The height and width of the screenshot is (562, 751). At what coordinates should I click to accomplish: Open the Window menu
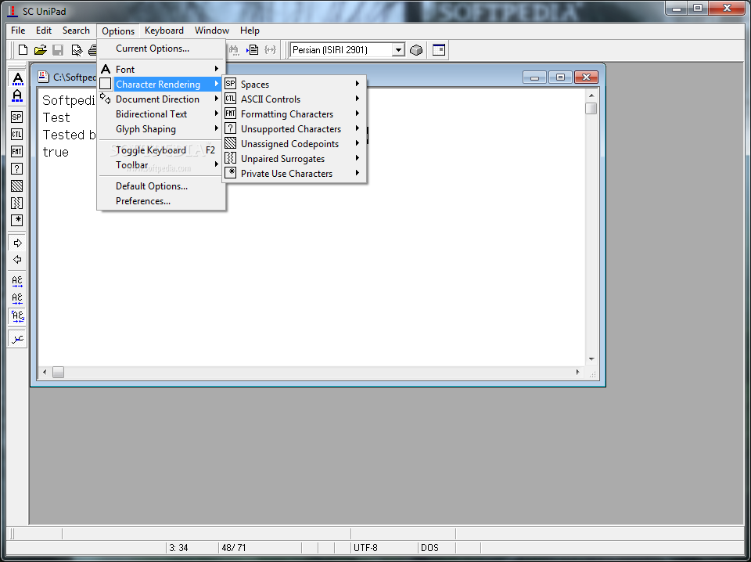(212, 31)
